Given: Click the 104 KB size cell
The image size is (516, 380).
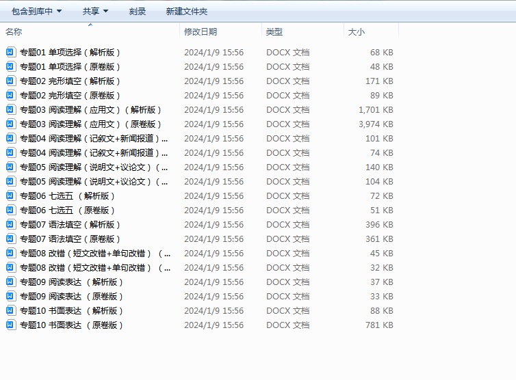Looking at the screenshot, I should tap(379, 181).
